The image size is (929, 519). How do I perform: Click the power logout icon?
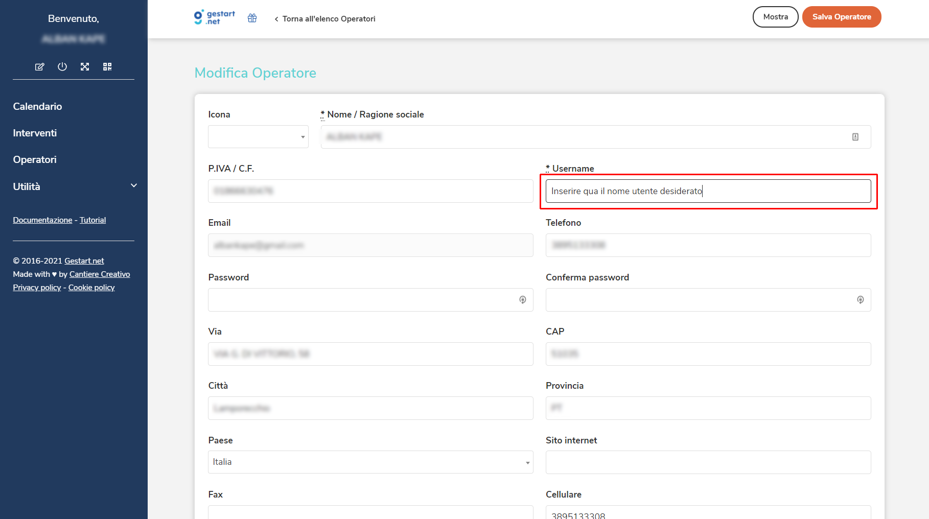click(x=62, y=67)
